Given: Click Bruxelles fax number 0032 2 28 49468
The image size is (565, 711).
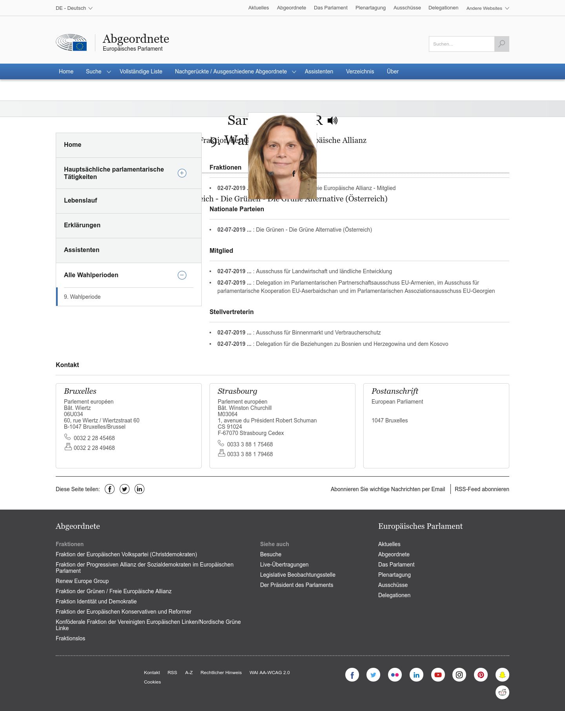Looking at the screenshot, I should (94, 448).
